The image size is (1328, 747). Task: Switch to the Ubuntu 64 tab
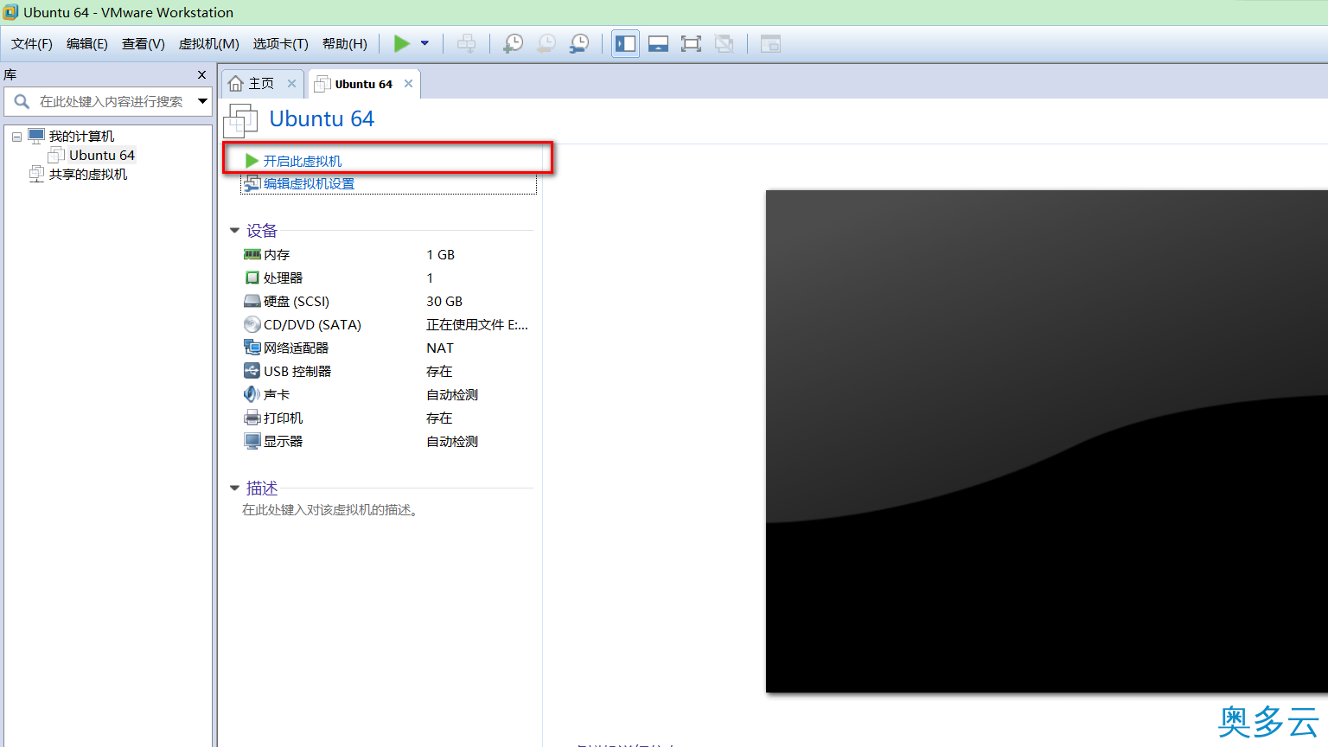363,84
